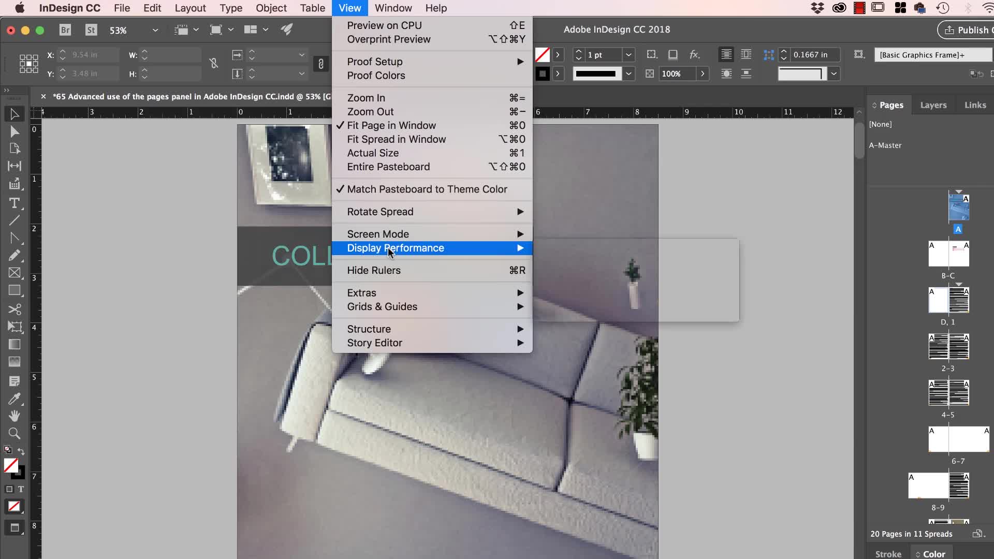Open the Layout menu
994x559 pixels.
[190, 8]
